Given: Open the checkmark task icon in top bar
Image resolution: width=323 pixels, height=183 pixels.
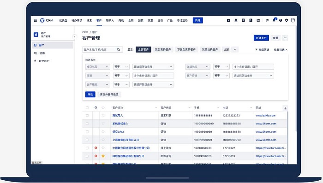Looking at the screenshot, I should coord(228,20).
